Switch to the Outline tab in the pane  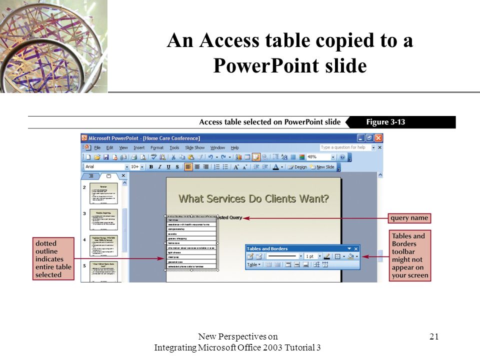coord(91,175)
